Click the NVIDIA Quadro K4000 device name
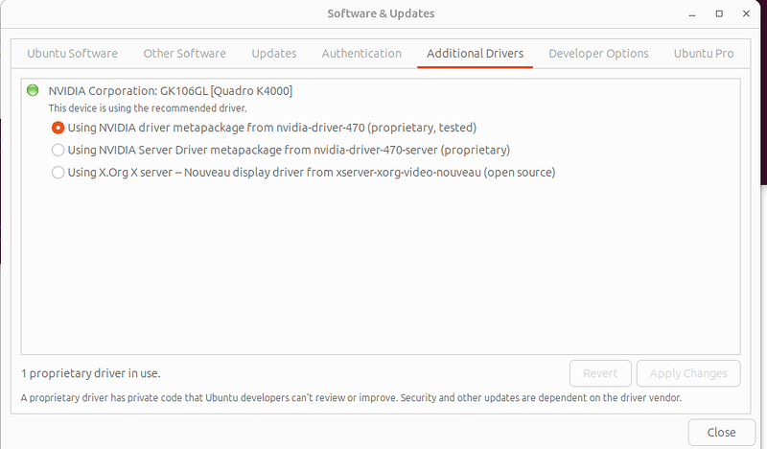 [171, 90]
